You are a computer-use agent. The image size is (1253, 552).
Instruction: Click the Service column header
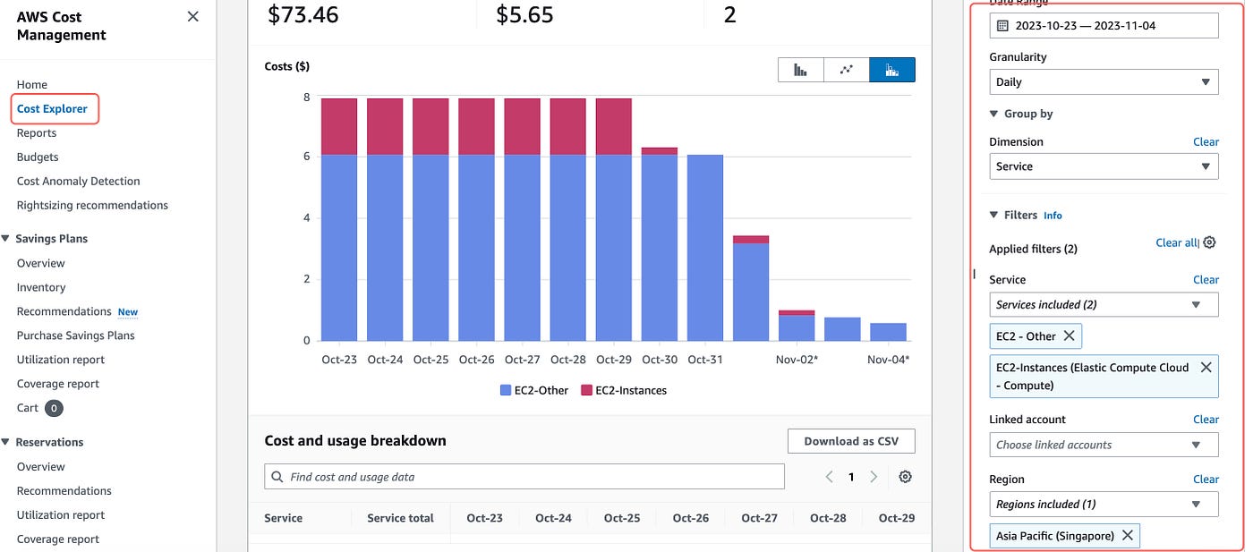point(284,518)
